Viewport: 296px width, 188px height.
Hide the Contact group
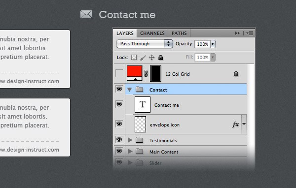(x=119, y=89)
